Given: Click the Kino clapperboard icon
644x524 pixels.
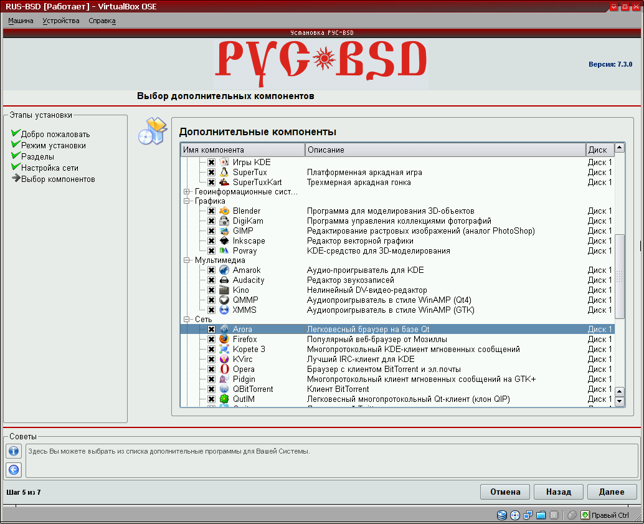Looking at the screenshot, I should [224, 290].
